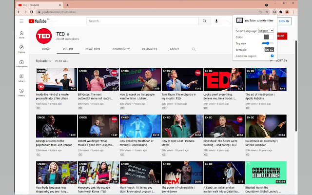Start voice search with the microphone icon
312x195 pixels.
[216, 21]
